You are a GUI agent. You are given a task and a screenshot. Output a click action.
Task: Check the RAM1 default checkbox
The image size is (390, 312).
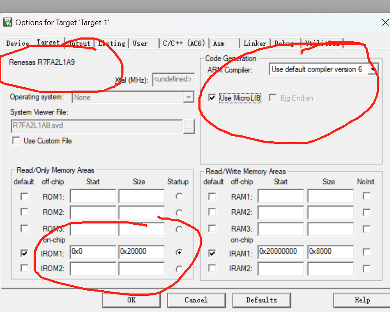click(212, 197)
